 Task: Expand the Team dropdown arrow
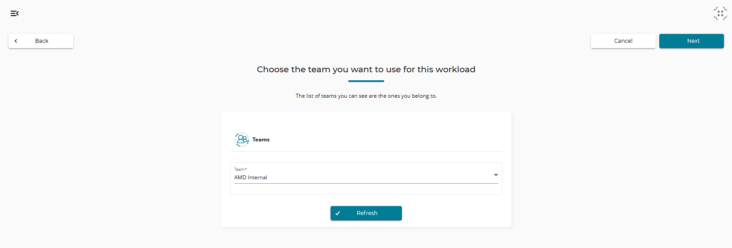496,175
